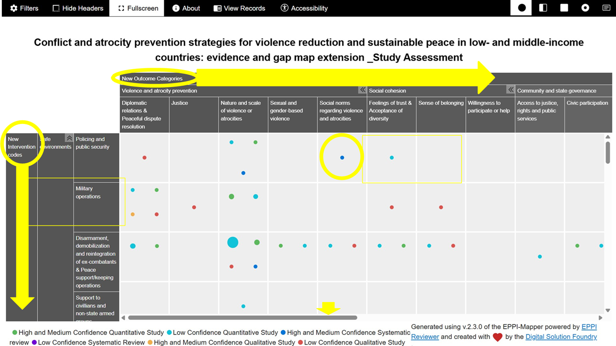Click Hide Headers in the toolbar

pos(78,8)
